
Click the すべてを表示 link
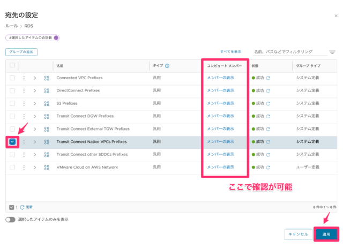(x=230, y=52)
